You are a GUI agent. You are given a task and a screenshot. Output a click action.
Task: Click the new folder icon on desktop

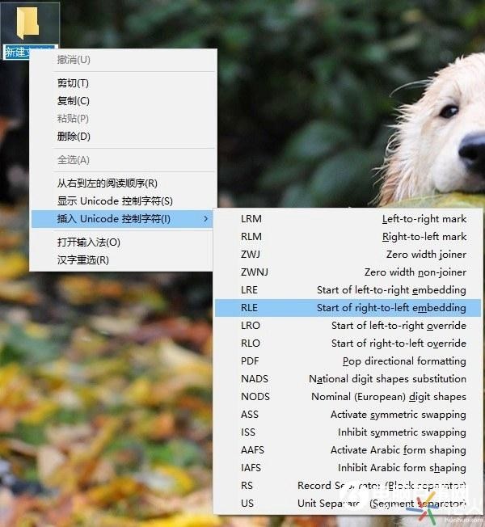click(x=29, y=23)
